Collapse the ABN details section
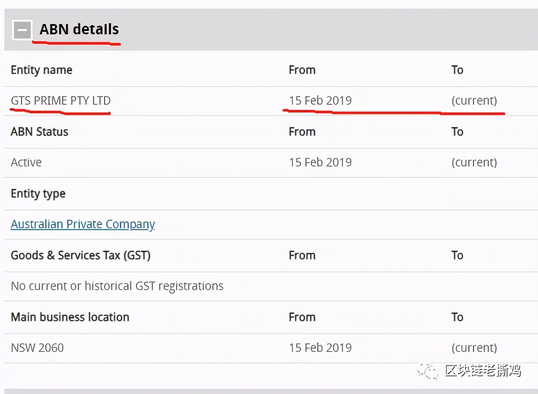The image size is (538, 394). pyautogui.click(x=22, y=30)
